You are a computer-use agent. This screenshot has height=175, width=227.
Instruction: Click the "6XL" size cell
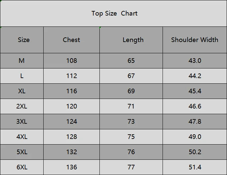pos(22,167)
